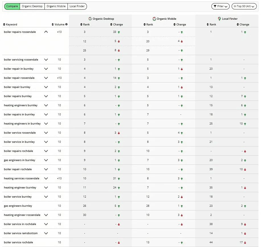Switch to the Organic Mobile tab

click(56, 6)
